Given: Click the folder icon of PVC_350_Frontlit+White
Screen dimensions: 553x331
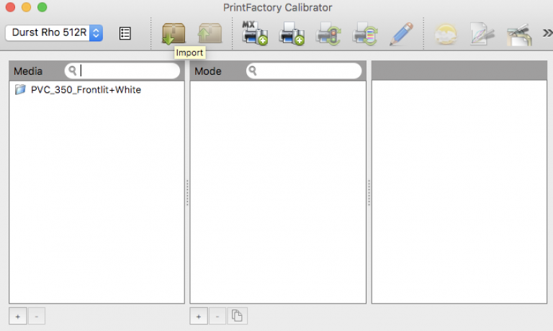Looking at the screenshot, I should pos(20,89).
